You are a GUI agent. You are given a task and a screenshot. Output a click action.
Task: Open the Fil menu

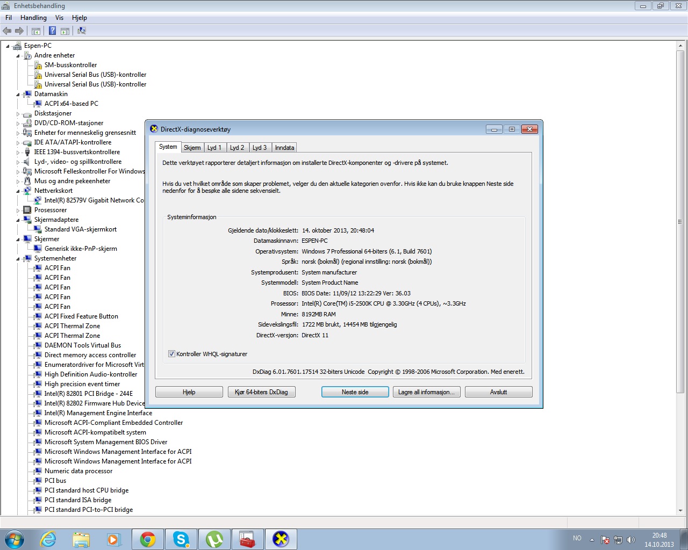coord(9,18)
